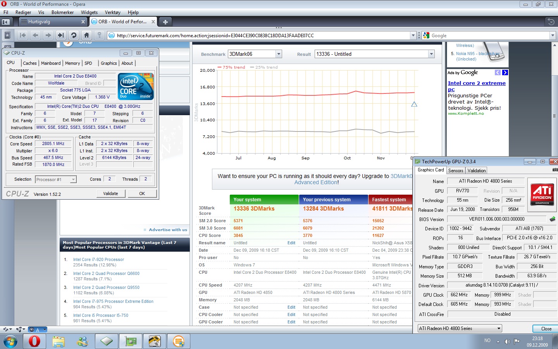Open the Verktøy menu
558x349 pixels.
pos(113,12)
